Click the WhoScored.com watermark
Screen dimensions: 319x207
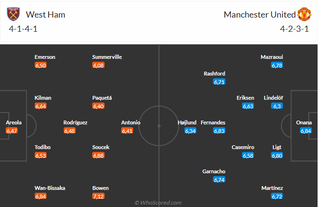[x=158, y=203]
